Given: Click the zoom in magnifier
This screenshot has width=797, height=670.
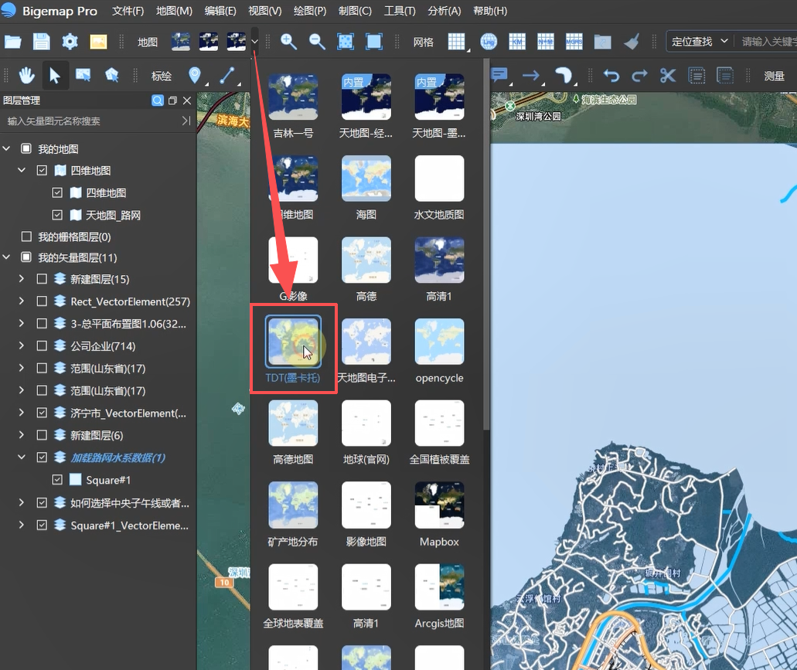Looking at the screenshot, I should 288,42.
